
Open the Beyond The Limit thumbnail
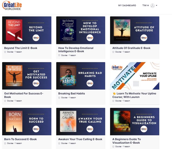[27, 30]
